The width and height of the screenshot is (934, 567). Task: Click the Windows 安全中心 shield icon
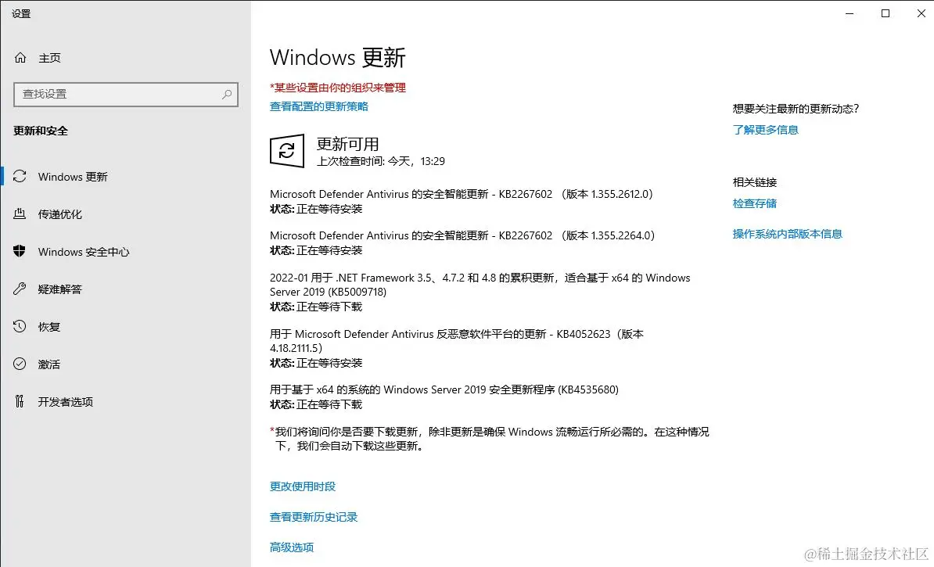20,251
